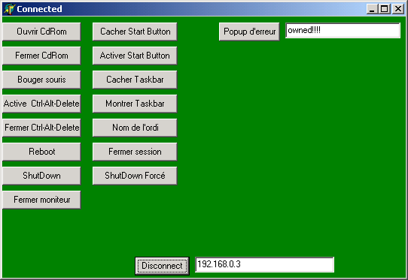Click the ShutDown Forcé button
This screenshot has width=408, height=280.
click(x=135, y=176)
